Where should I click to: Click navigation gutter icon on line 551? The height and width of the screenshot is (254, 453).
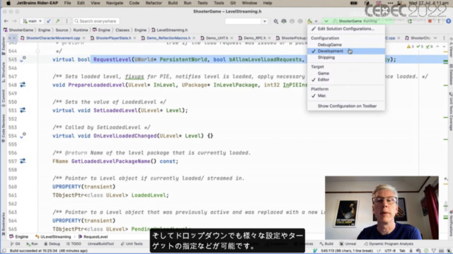[23, 110]
